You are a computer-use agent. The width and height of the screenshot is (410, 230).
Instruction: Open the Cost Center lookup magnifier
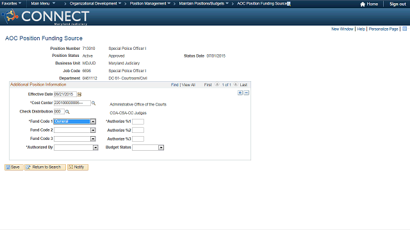click(94, 103)
